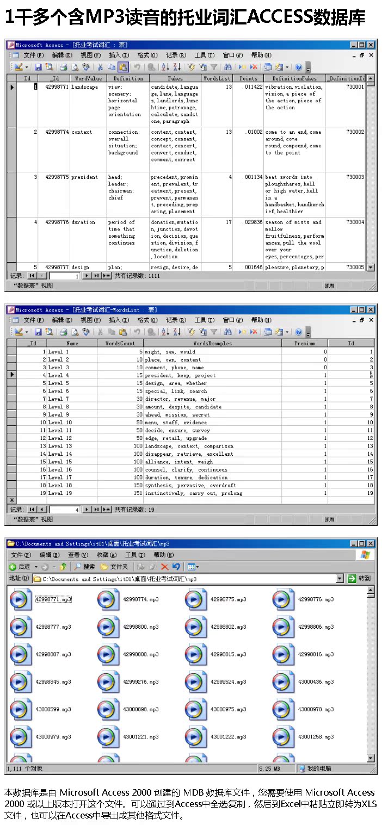Undo icon in Explorer toolbar
This screenshot has width=382, height=825.
(175, 567)
